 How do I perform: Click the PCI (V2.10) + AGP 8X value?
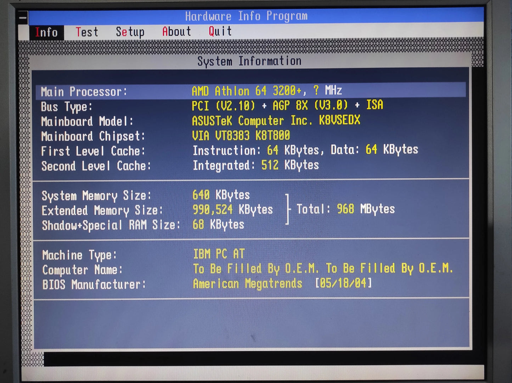click(x=287, y=105)
